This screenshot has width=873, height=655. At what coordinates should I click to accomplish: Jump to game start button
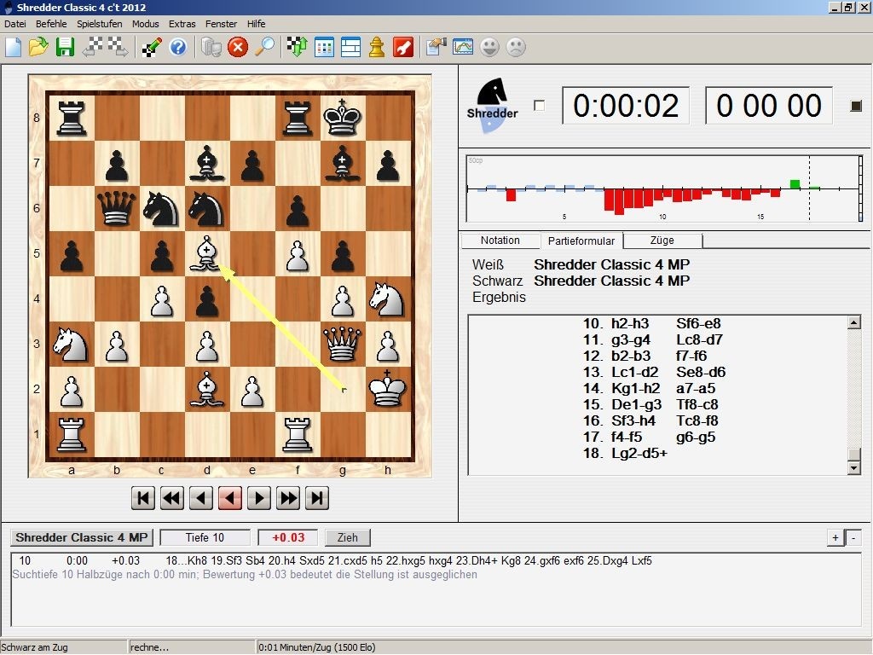(143, 498)
